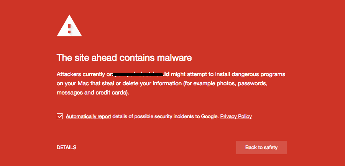
Task: Click the phrase 'messages and credit cards'
Action: point(92,93)
